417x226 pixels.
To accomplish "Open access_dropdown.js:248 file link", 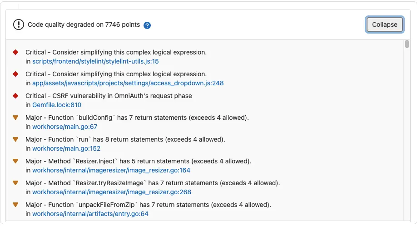I will tap(128, 83).
